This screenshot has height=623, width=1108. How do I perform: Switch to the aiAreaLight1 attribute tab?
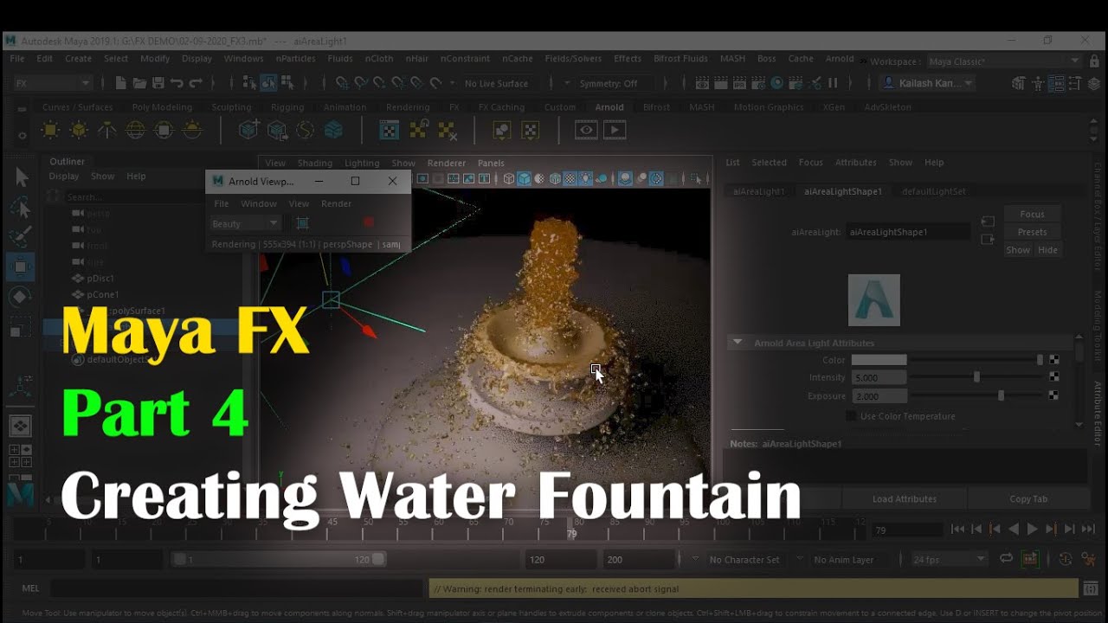pyautogui.click(x=757, y=191)
